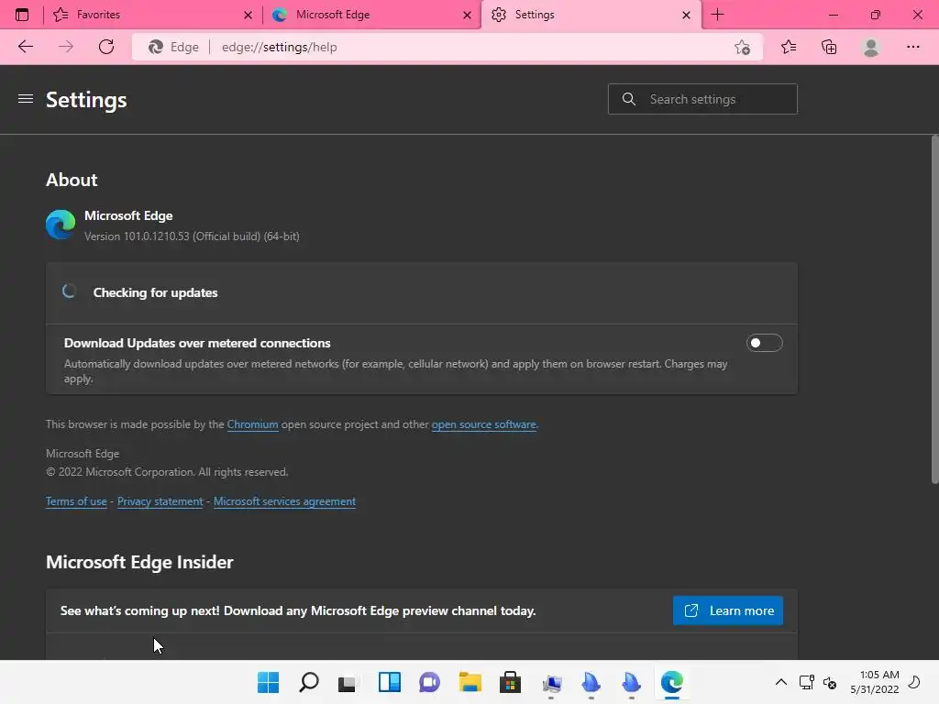This screenshot has width=939, height=704.
Task: Open the Terms of use link
Action: (76, 501)
